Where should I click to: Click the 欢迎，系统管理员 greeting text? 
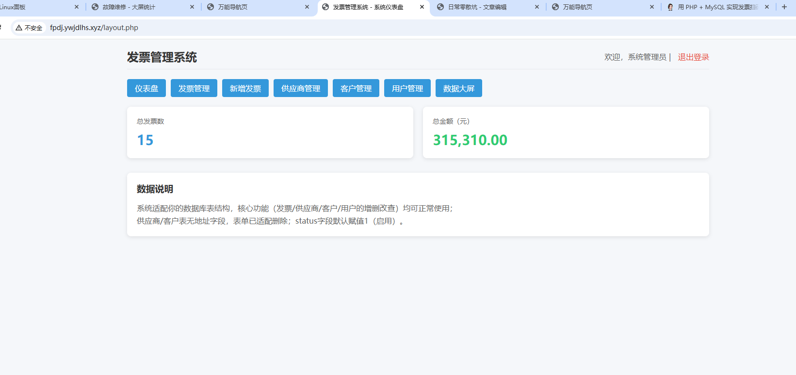click(635, 57)
